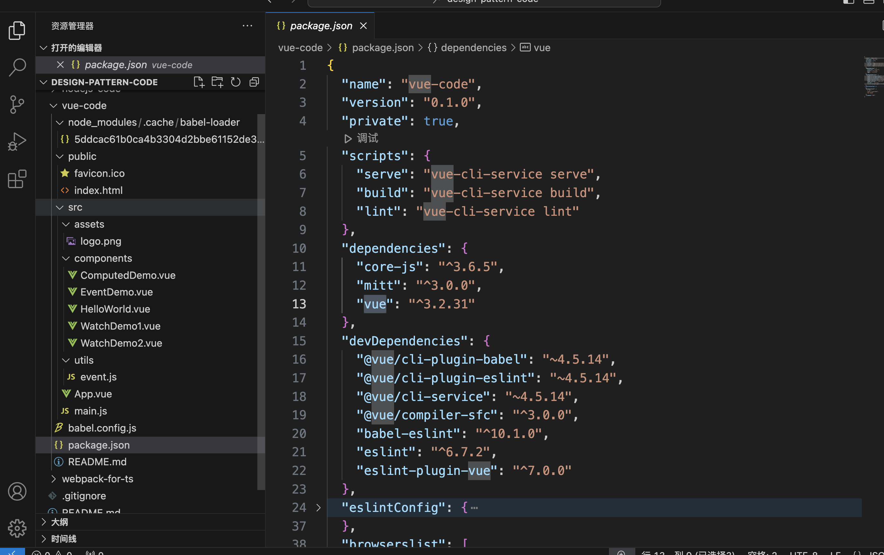Screen dimensions: 884x555
Task: Open the Source Control view
Action: point(17,105)
